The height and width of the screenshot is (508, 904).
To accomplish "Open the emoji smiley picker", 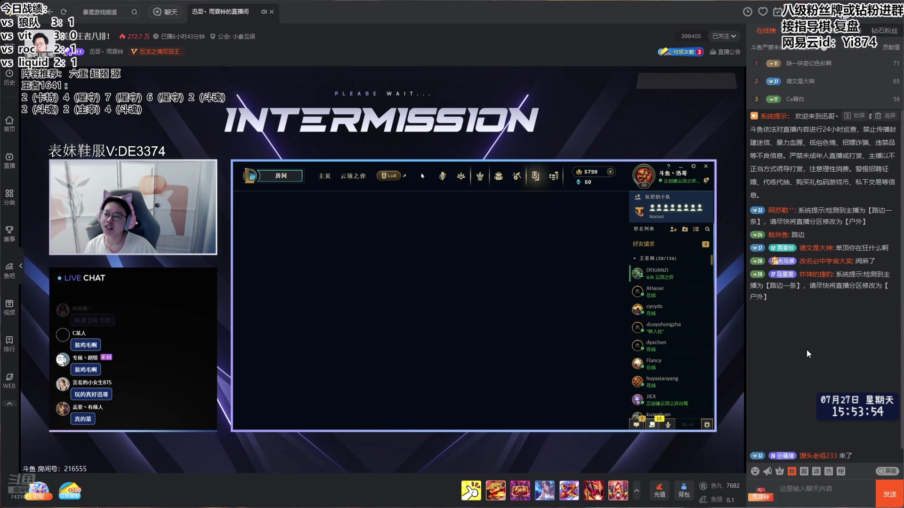I will [x=755, y=471].
